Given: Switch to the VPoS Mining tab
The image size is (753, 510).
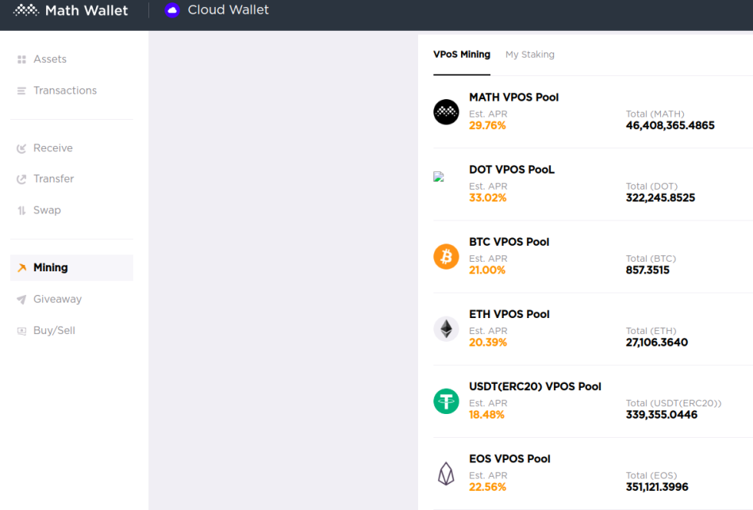Looking at the screenshot, I should pyautogui.click(x=462, y=54).
